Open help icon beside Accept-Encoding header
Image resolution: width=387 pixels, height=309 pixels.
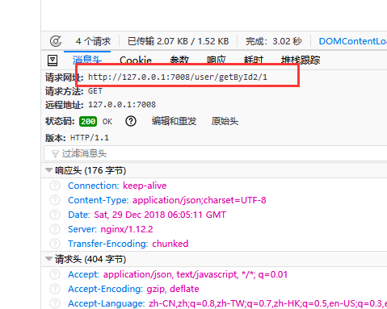[x=55, y=289]
